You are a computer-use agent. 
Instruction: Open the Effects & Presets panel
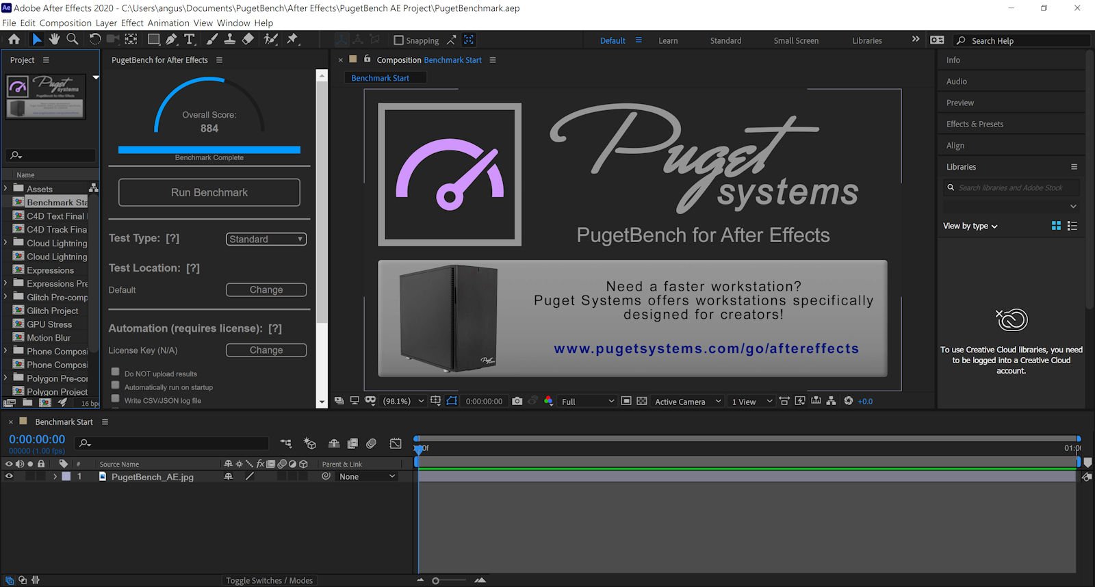tap(975, 124)
